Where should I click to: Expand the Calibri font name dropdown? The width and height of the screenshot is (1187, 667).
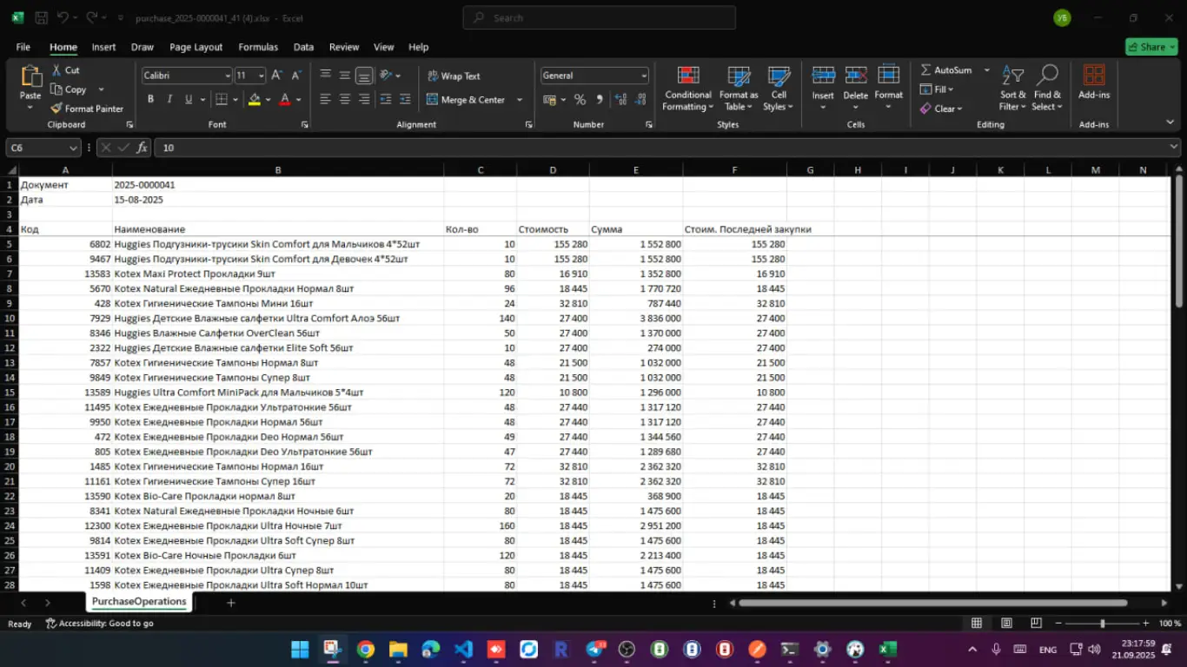[x=228, y=76]
